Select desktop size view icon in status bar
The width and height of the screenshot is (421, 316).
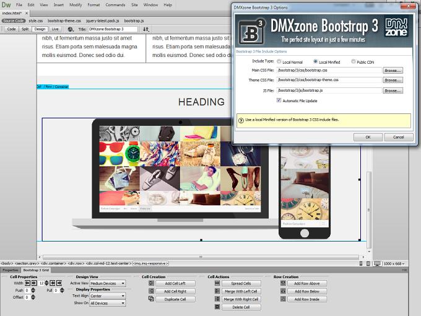(x=377, y=263)
